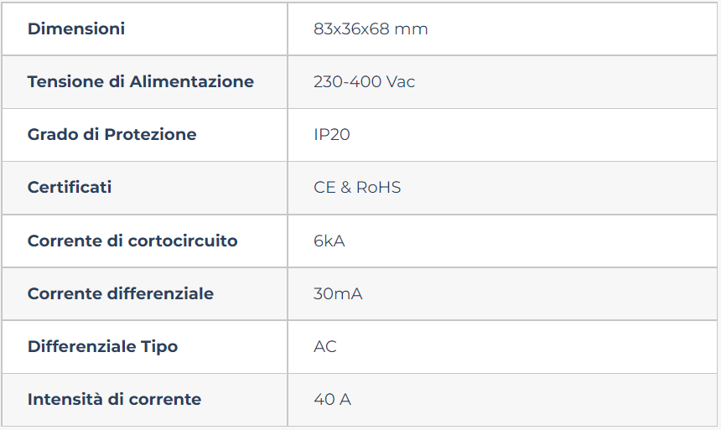The width and height of the screenshot is (721, 430).
Task: Select the 6kA value
Action: click(x=329, y=241)
